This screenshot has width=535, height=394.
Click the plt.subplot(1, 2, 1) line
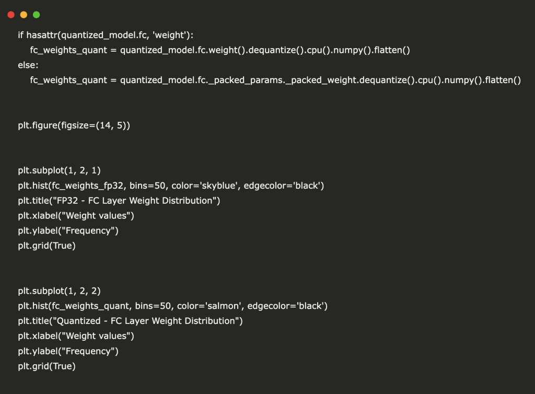coord(59,170)
